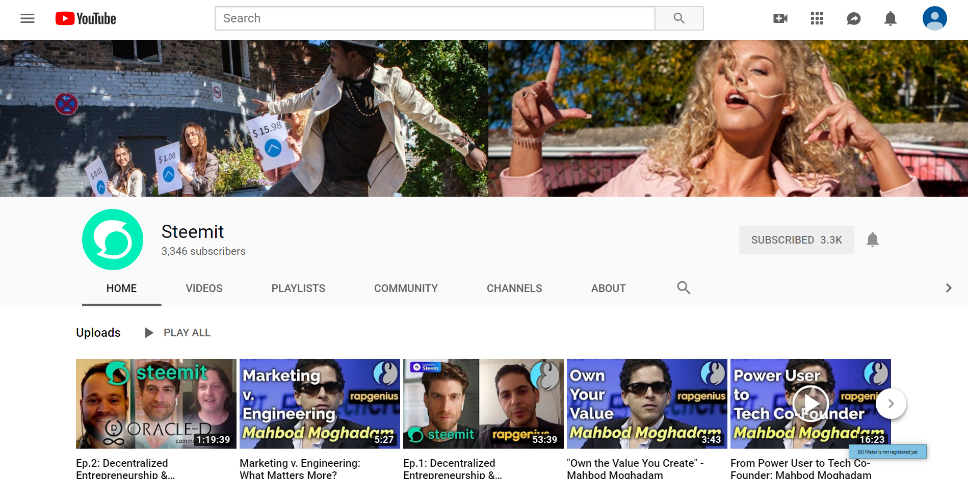Click DU Meter not registered notice
This screenshot has width=968, height=479.
887,451
